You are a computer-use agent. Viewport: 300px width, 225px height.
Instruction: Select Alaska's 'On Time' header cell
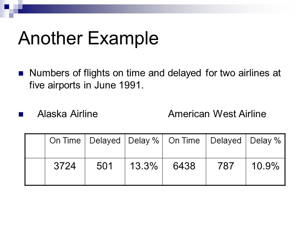coord(65,146)
